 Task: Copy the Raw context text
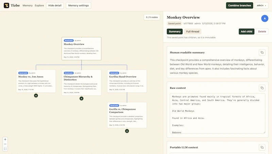262,88
